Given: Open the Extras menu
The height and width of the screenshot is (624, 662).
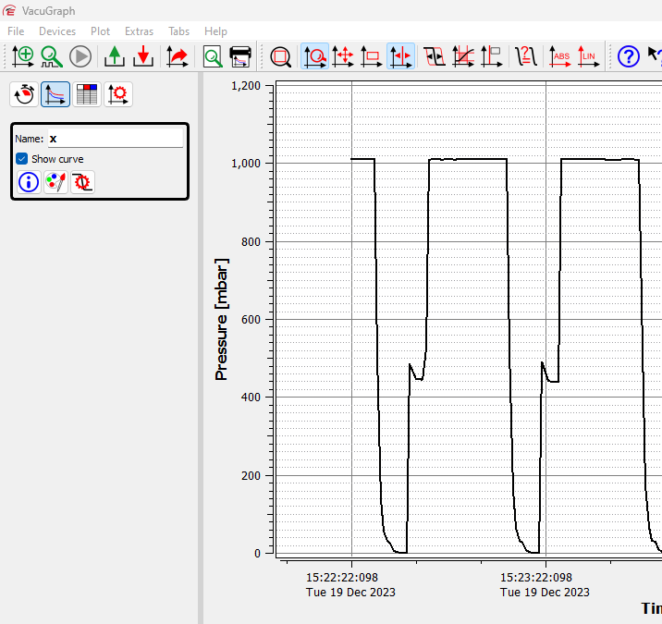Looking at the screenshot, I should [x=139, y=31].
